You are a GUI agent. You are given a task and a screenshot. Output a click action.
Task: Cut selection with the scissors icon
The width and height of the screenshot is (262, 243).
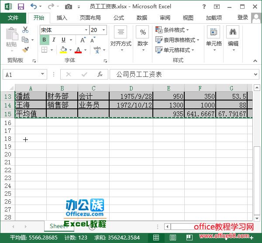click(x=25, y=30)
